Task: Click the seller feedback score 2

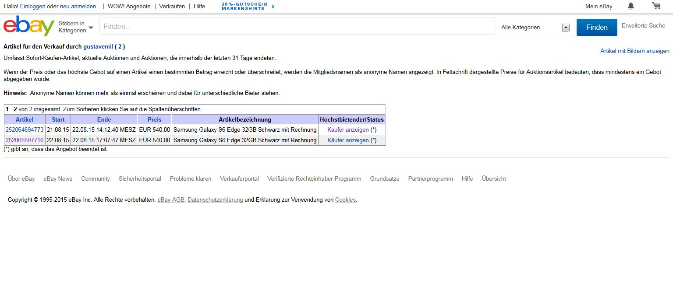Action: pos(120,47)
